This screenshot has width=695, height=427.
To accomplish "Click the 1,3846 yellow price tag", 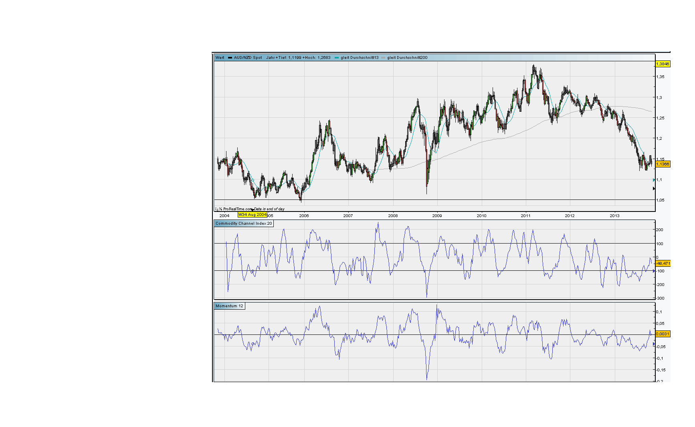I will click(x=663, y=64).
